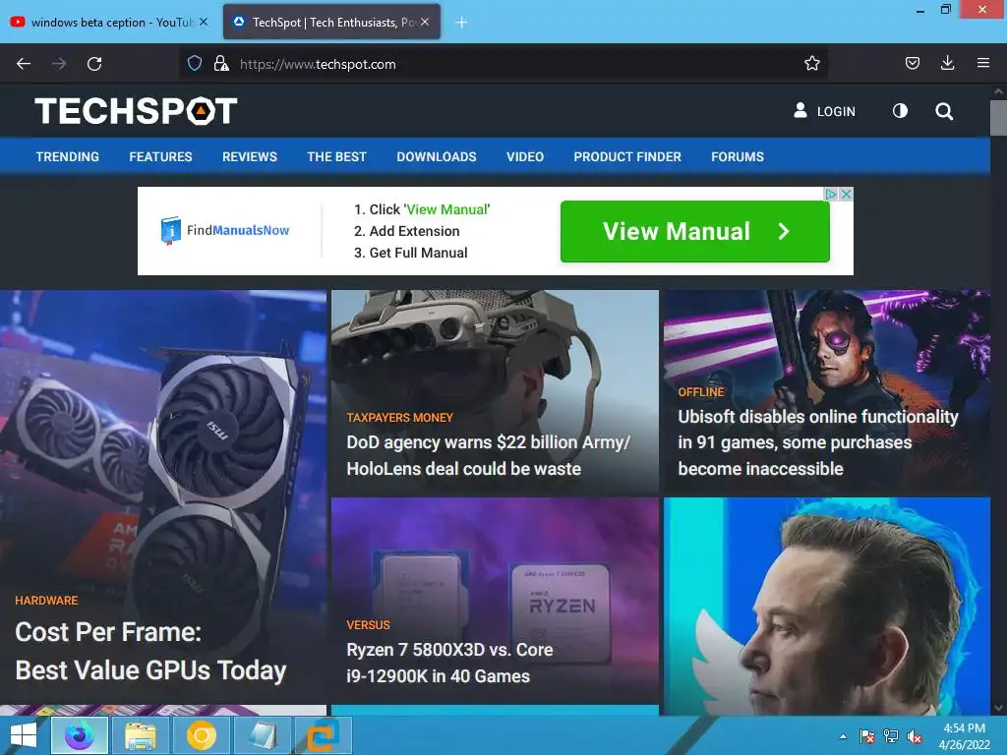Screen dimensions: 1007x755
Task: Click the notepad-like taskbar icon
Action: point(262,735)
